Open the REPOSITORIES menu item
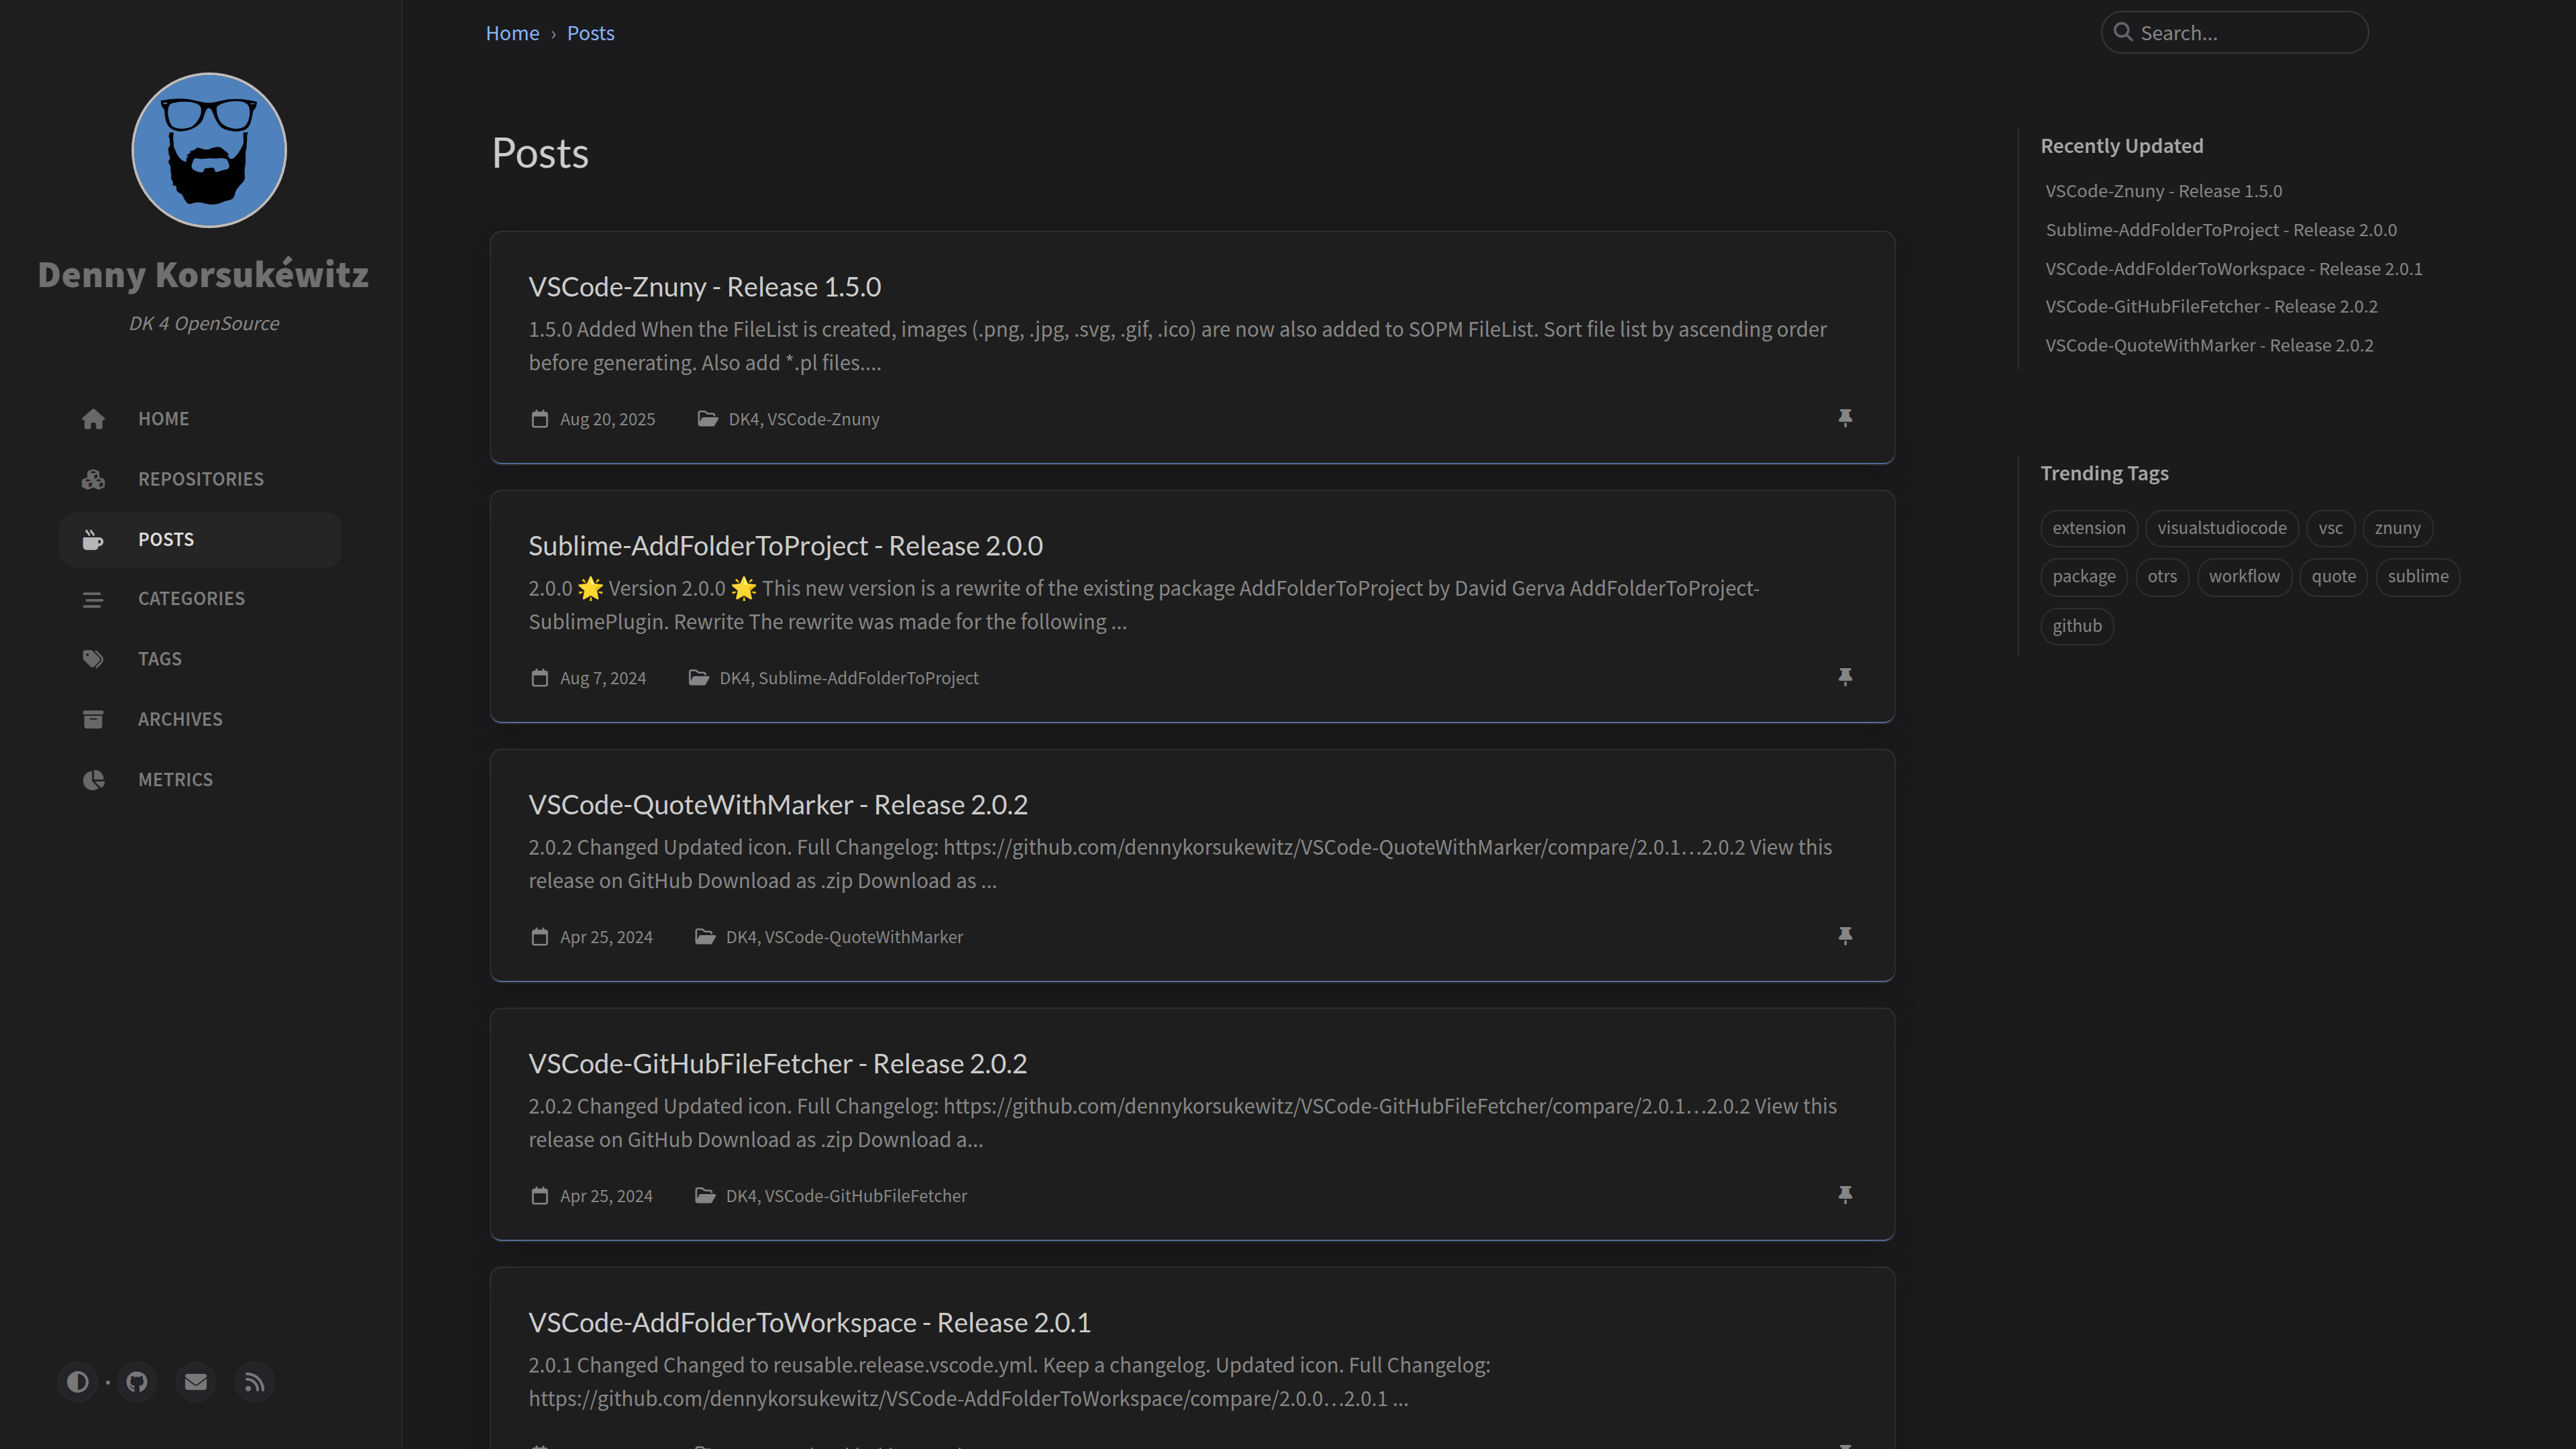The width and height of the screenshot is (2576, 1449). coord(200,479)
